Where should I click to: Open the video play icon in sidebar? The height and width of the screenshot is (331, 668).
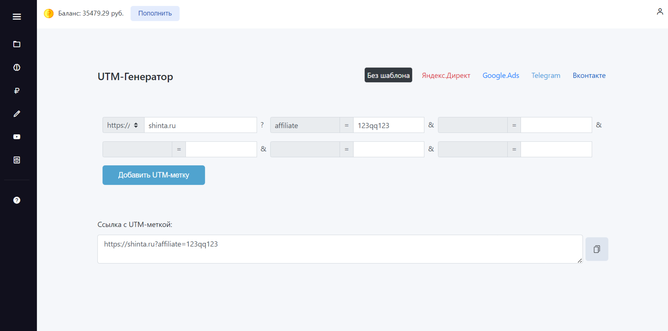pyautogui.click(x=17, y=137)
